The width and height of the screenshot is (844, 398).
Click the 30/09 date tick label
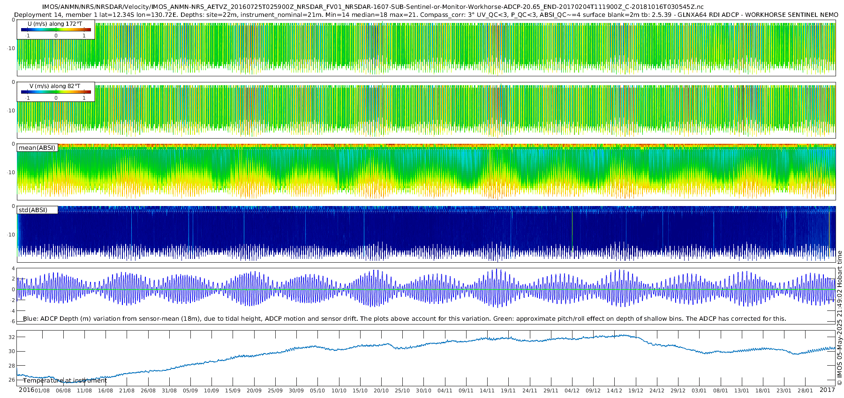(296, 391)
